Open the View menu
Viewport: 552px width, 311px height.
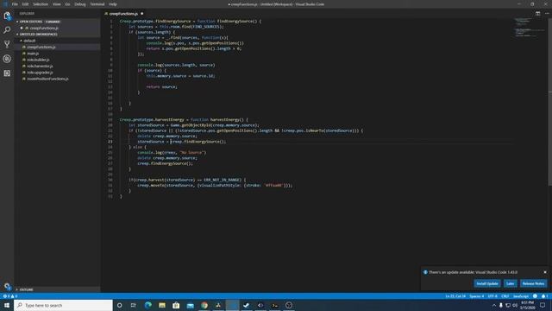point(57,4)
